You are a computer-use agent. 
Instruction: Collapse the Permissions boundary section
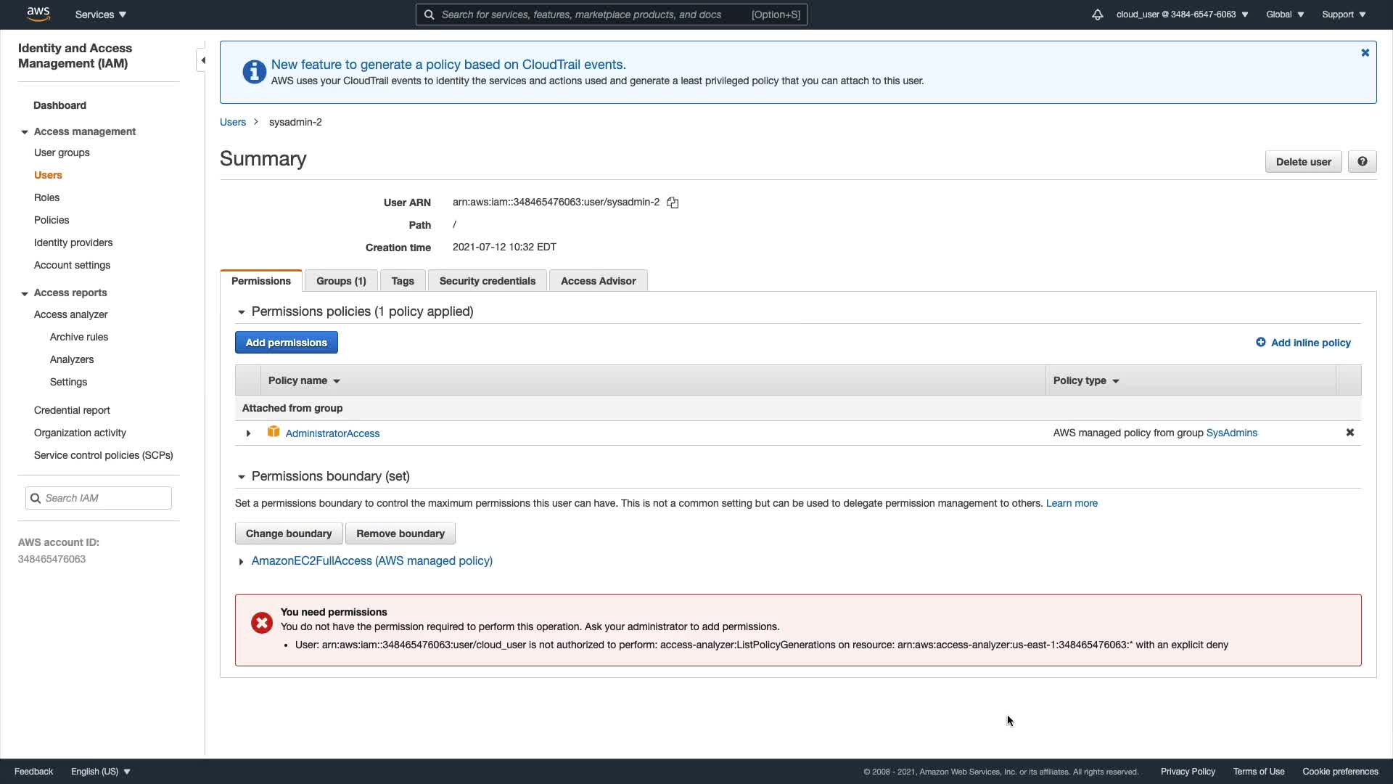(241, 477)
